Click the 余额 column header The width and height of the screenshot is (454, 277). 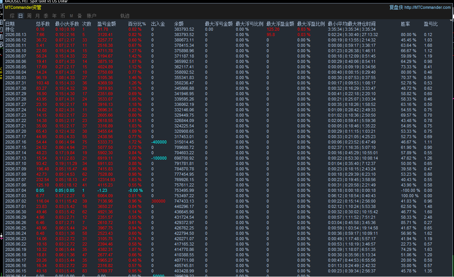pos(179,24)
